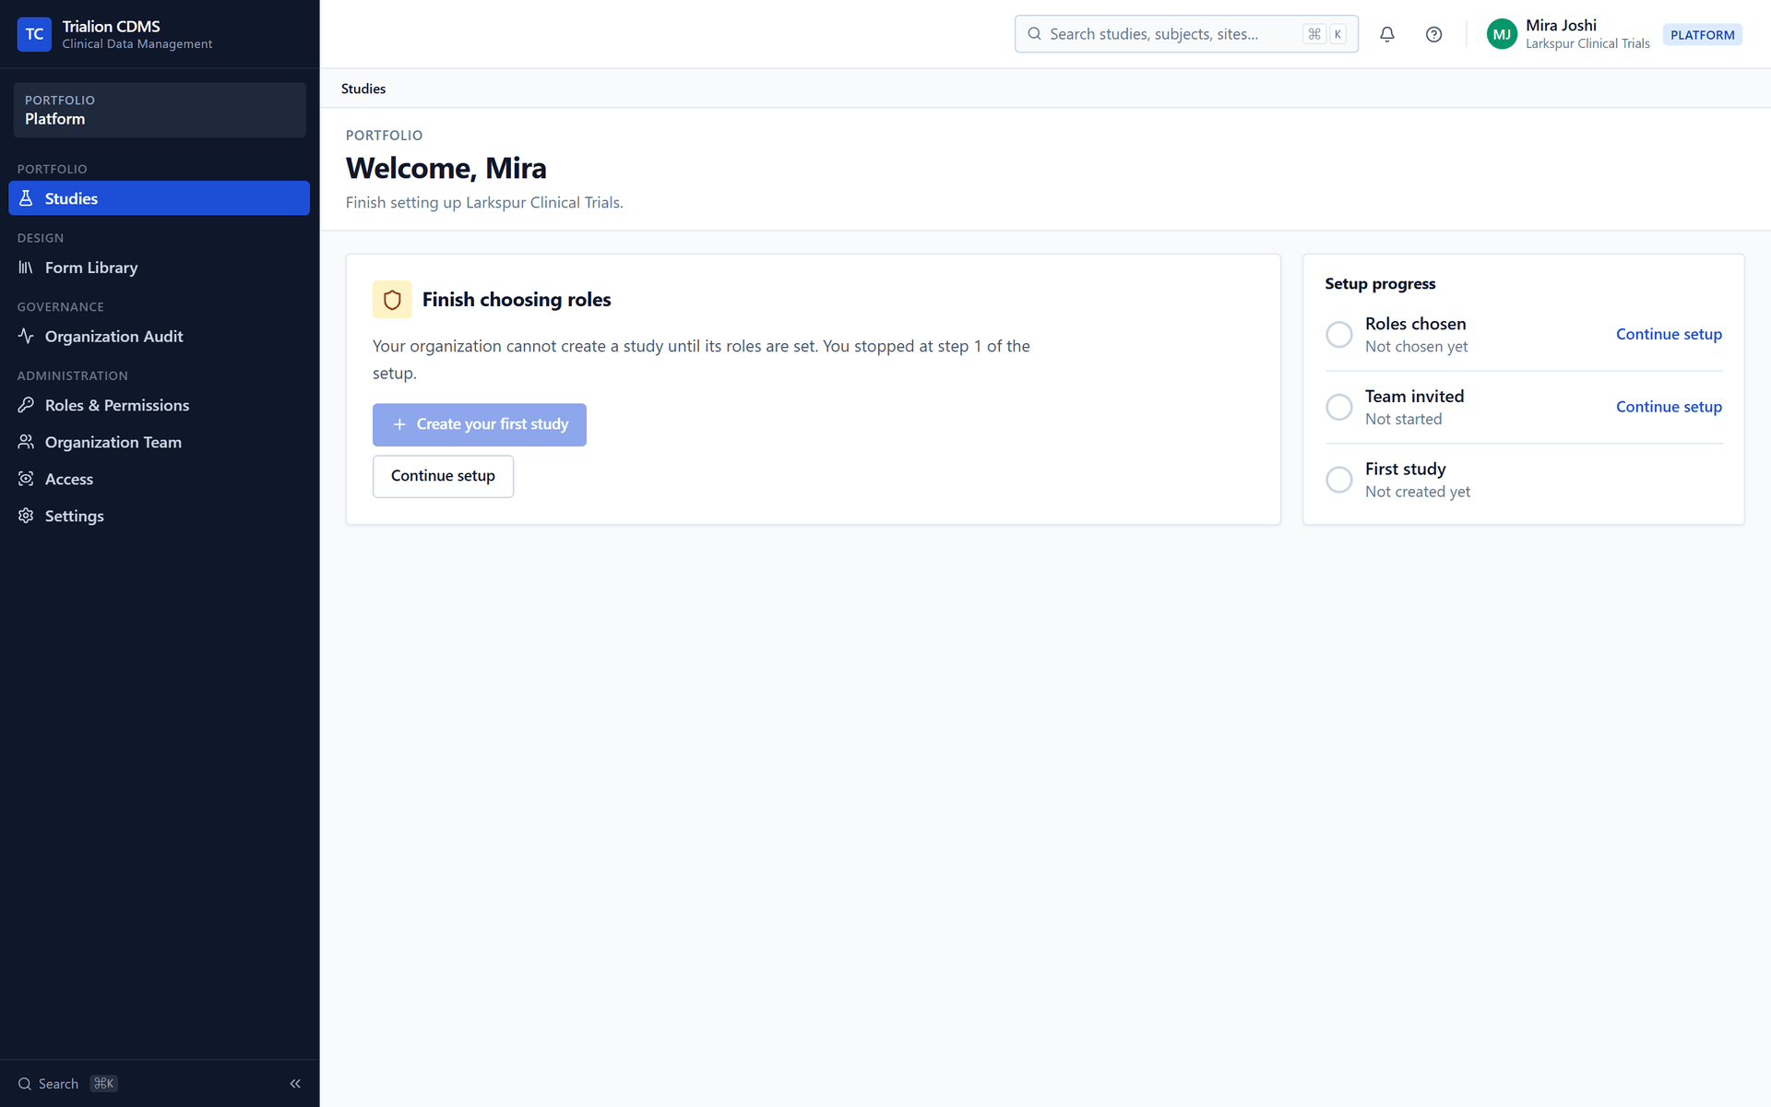Click the First study progress circle

coord(1339,480)
